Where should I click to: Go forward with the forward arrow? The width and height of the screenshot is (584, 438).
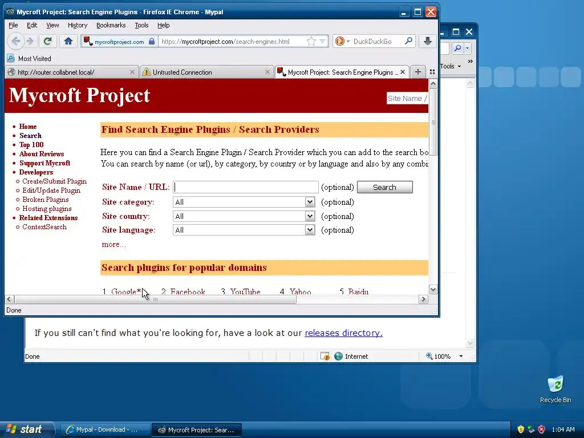click(31, 41)
